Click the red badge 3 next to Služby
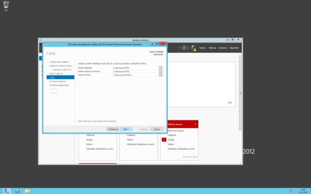This screenshot has width=311, height=194. (164, 140)
